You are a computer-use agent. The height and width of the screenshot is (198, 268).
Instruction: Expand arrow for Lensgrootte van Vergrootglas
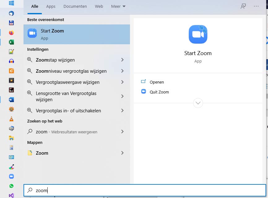click(x=122, y=96)
